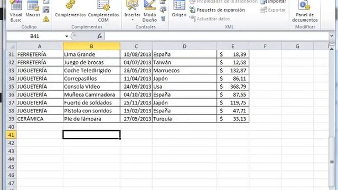
Task: Select column G header
Action: pyautogui.click(x=297, y=46)
